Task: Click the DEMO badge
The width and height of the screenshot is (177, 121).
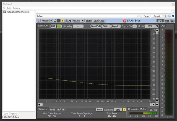Action: (x=160, y=21)
